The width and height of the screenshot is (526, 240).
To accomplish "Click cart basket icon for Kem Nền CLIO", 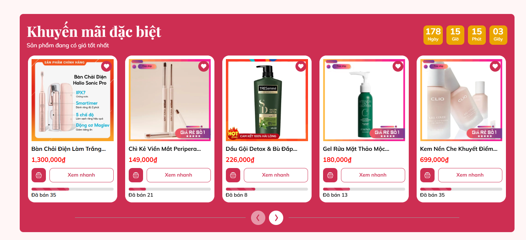I will 427,175.
